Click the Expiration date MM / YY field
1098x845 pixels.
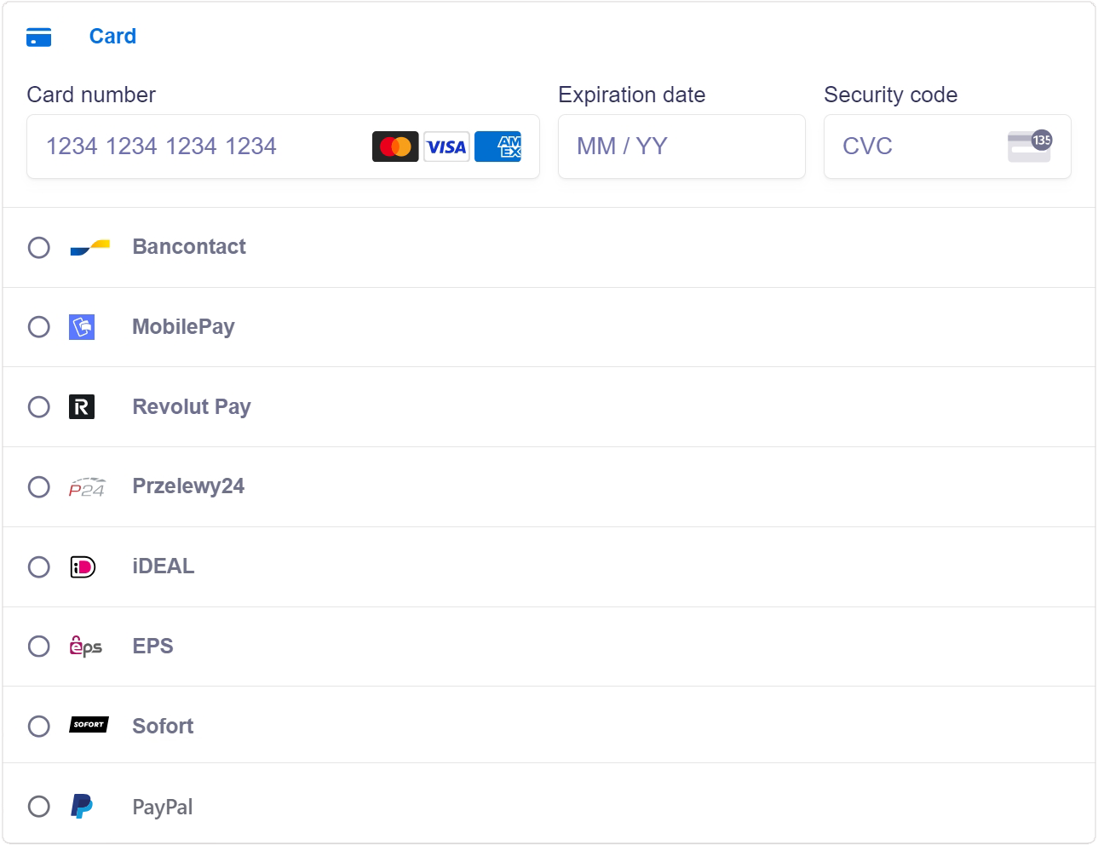coord(681,147)
